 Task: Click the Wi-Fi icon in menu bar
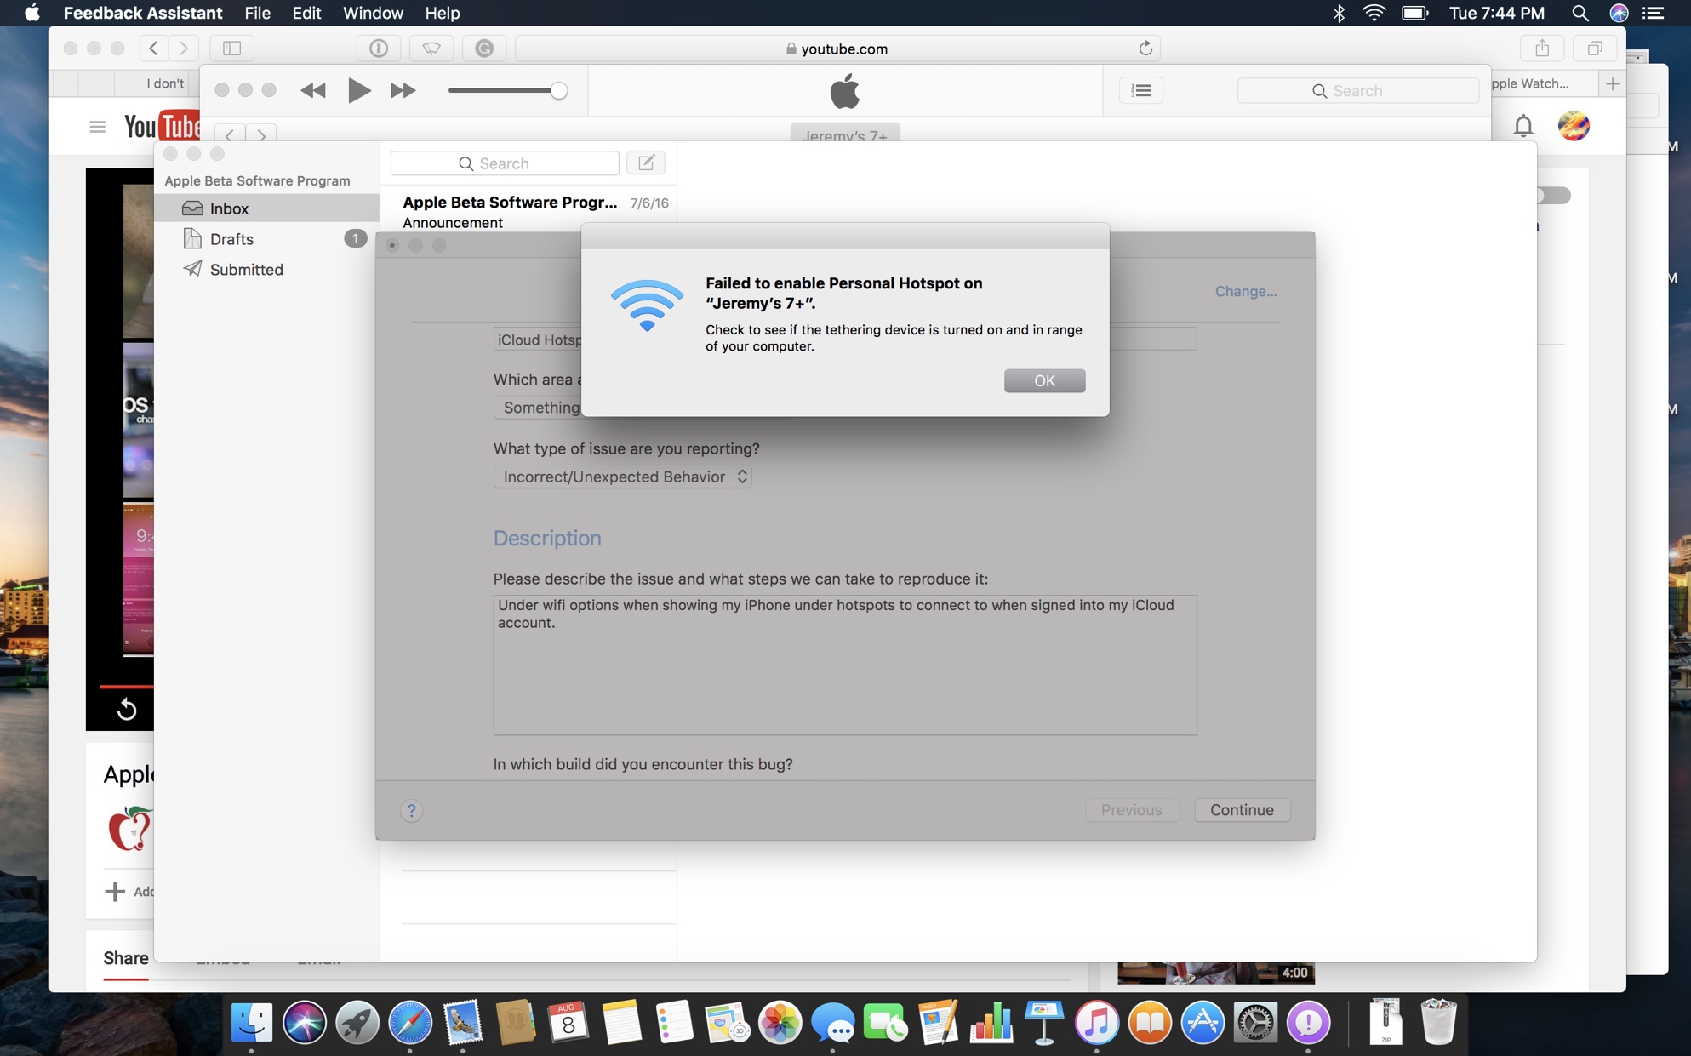pyautogui.click(x=1374, y=13)
